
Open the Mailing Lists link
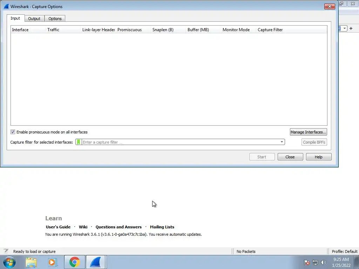click(x=162, y=227)
